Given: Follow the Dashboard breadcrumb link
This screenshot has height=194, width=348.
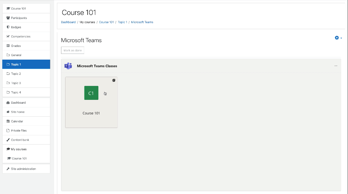Looking at the screenshot, I should (x=68, y=22).
